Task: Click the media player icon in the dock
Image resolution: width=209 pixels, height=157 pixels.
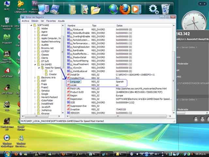Action: (136, 9)
